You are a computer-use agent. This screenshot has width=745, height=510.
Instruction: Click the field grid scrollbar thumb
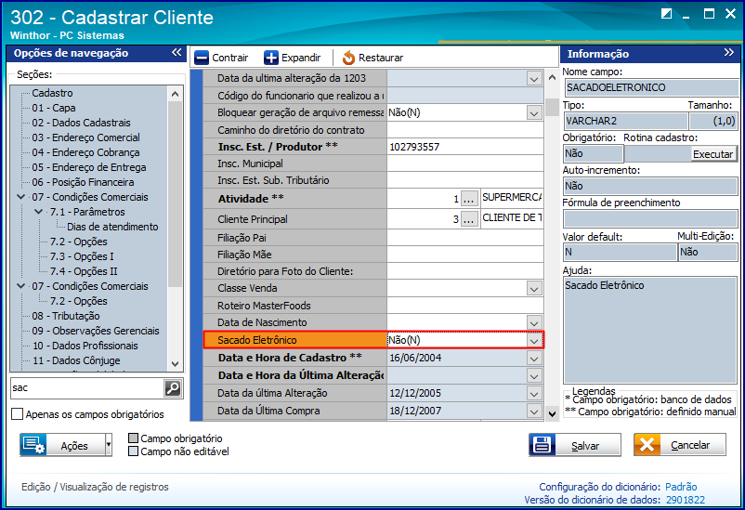pyautogui.click(x=552, y=107)
